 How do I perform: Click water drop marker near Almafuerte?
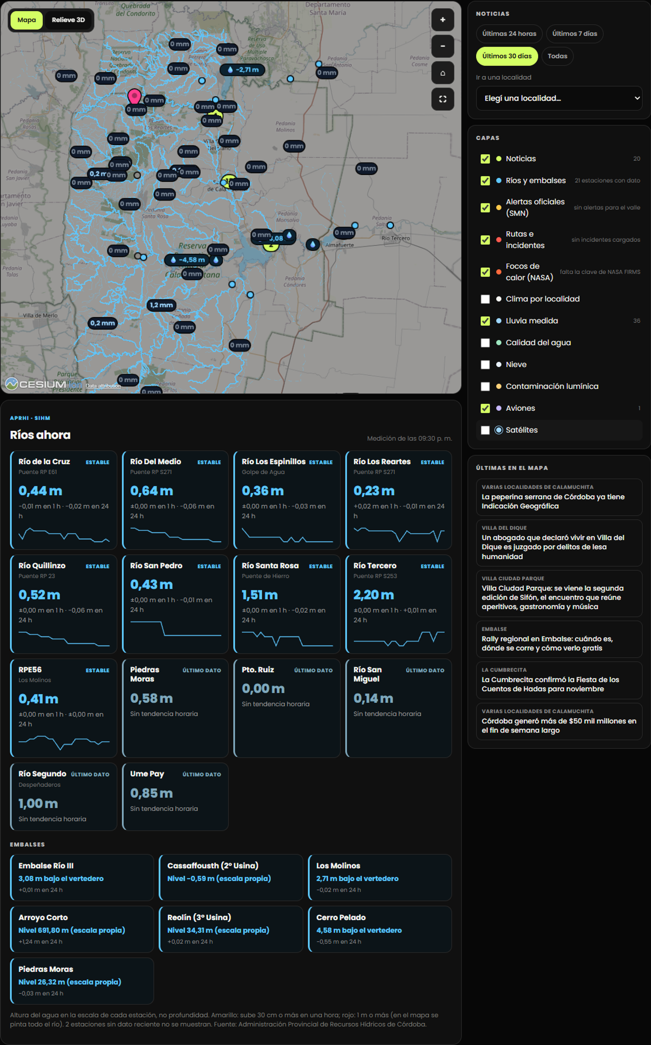[x=312, y=244]
